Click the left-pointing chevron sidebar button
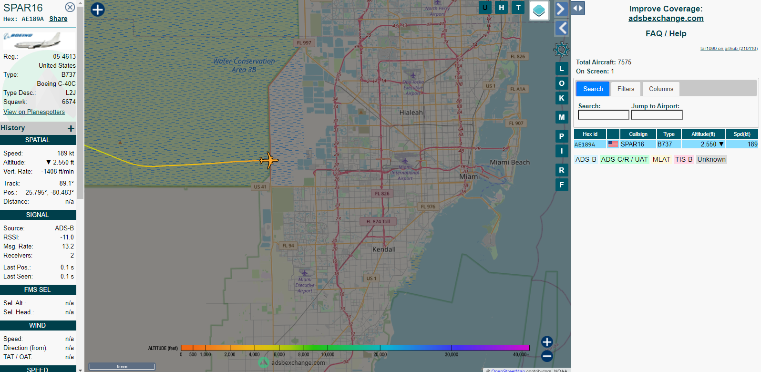761x372 pixels. pyautogui.click(x=562, y=28)
